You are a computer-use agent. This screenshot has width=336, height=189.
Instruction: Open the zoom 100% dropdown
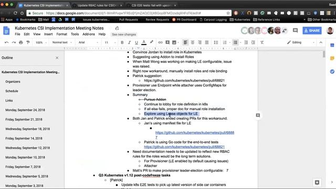[41, 43]
